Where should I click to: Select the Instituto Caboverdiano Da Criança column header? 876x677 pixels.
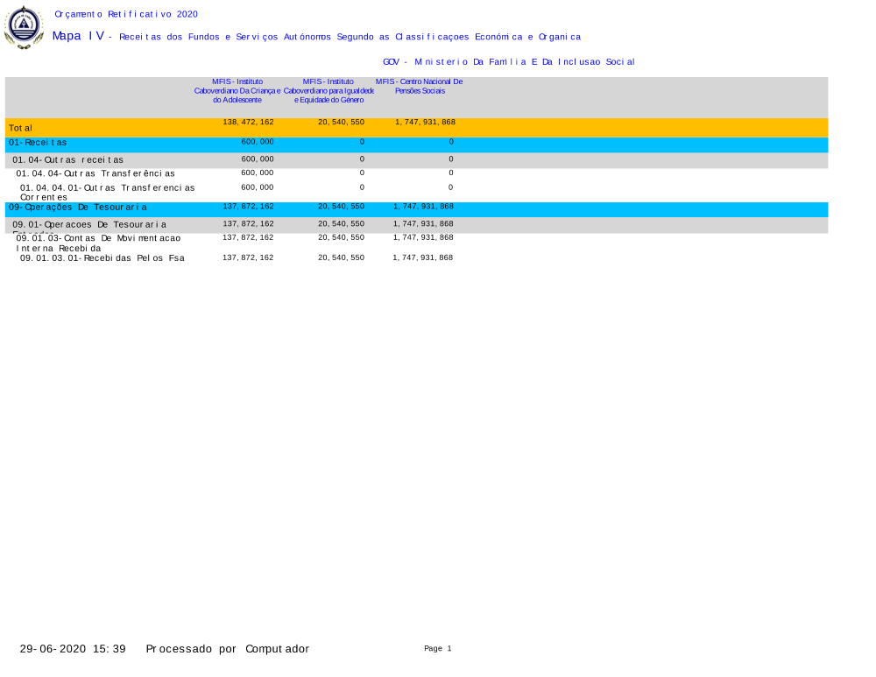[x=237, y=90]
